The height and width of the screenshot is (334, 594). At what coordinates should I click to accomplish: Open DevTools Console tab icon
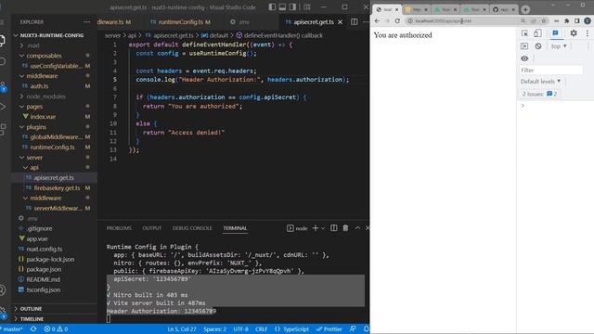click(555, 33)
